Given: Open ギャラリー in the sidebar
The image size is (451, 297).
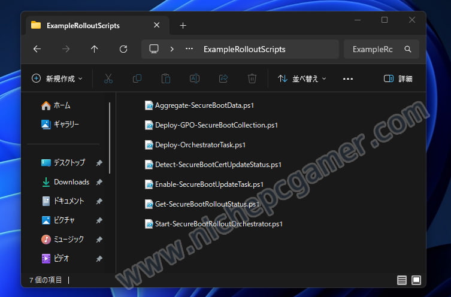Looking at the screenshot, I should pyautogui.click(x=60, y=124).
